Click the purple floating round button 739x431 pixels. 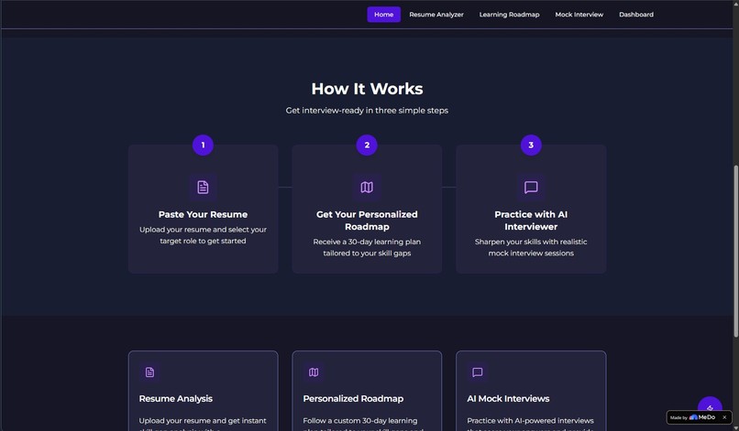point(710,407)
